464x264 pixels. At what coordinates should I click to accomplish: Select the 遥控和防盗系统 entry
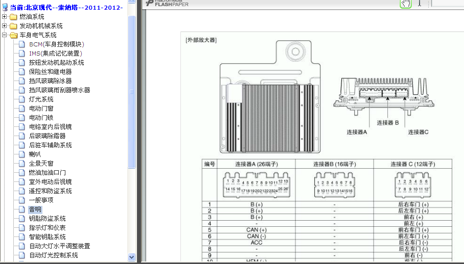click(x=50, y=191)
